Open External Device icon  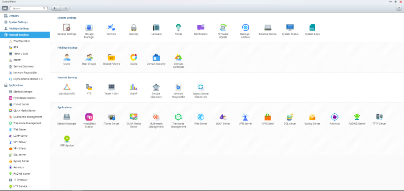268,28
